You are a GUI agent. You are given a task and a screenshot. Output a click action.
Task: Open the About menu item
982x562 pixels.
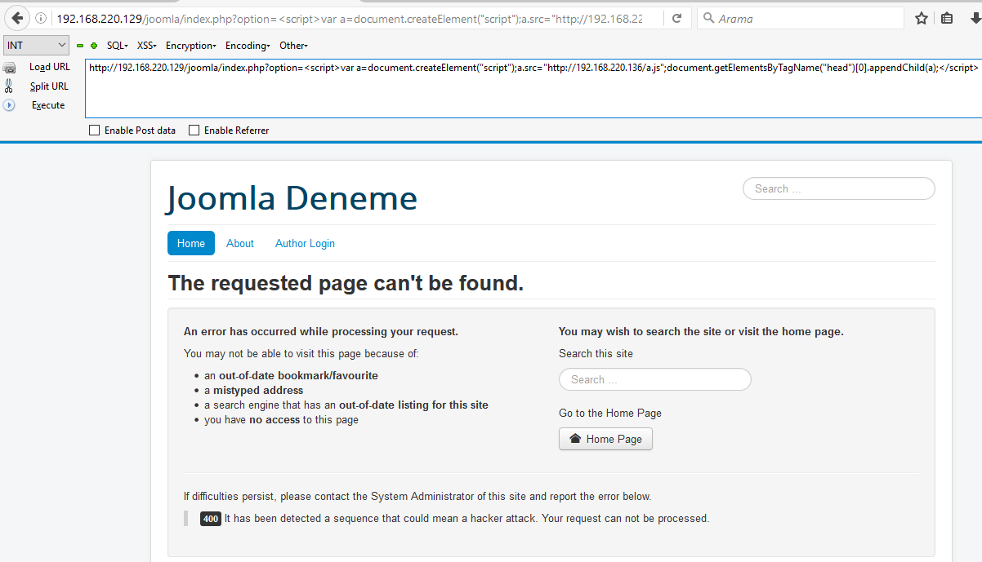240,243
